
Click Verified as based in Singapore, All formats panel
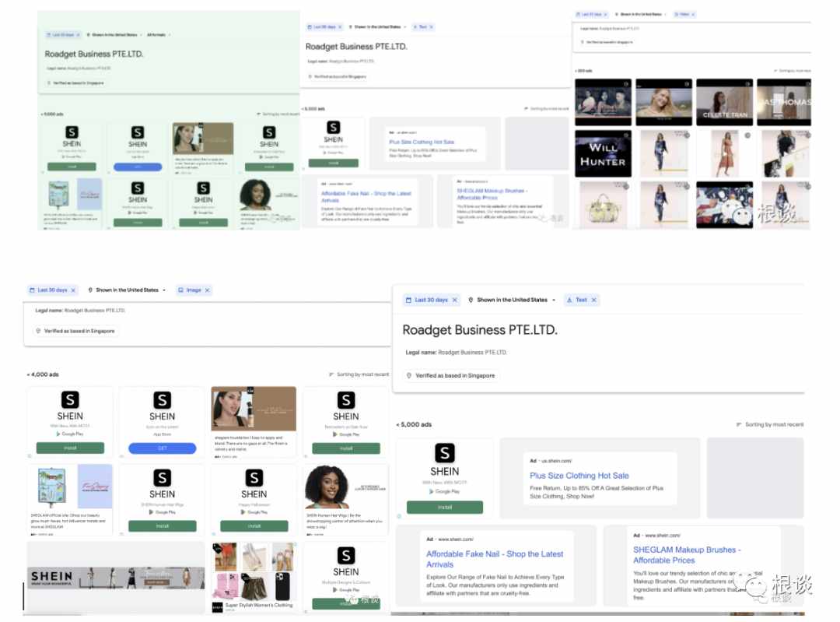click(x=75, y=83)
